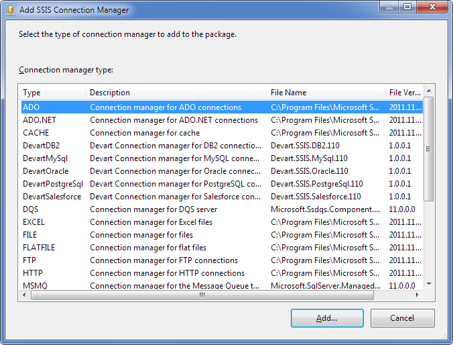Click the Add... button

pyautogui.click(x=327, y=318)
